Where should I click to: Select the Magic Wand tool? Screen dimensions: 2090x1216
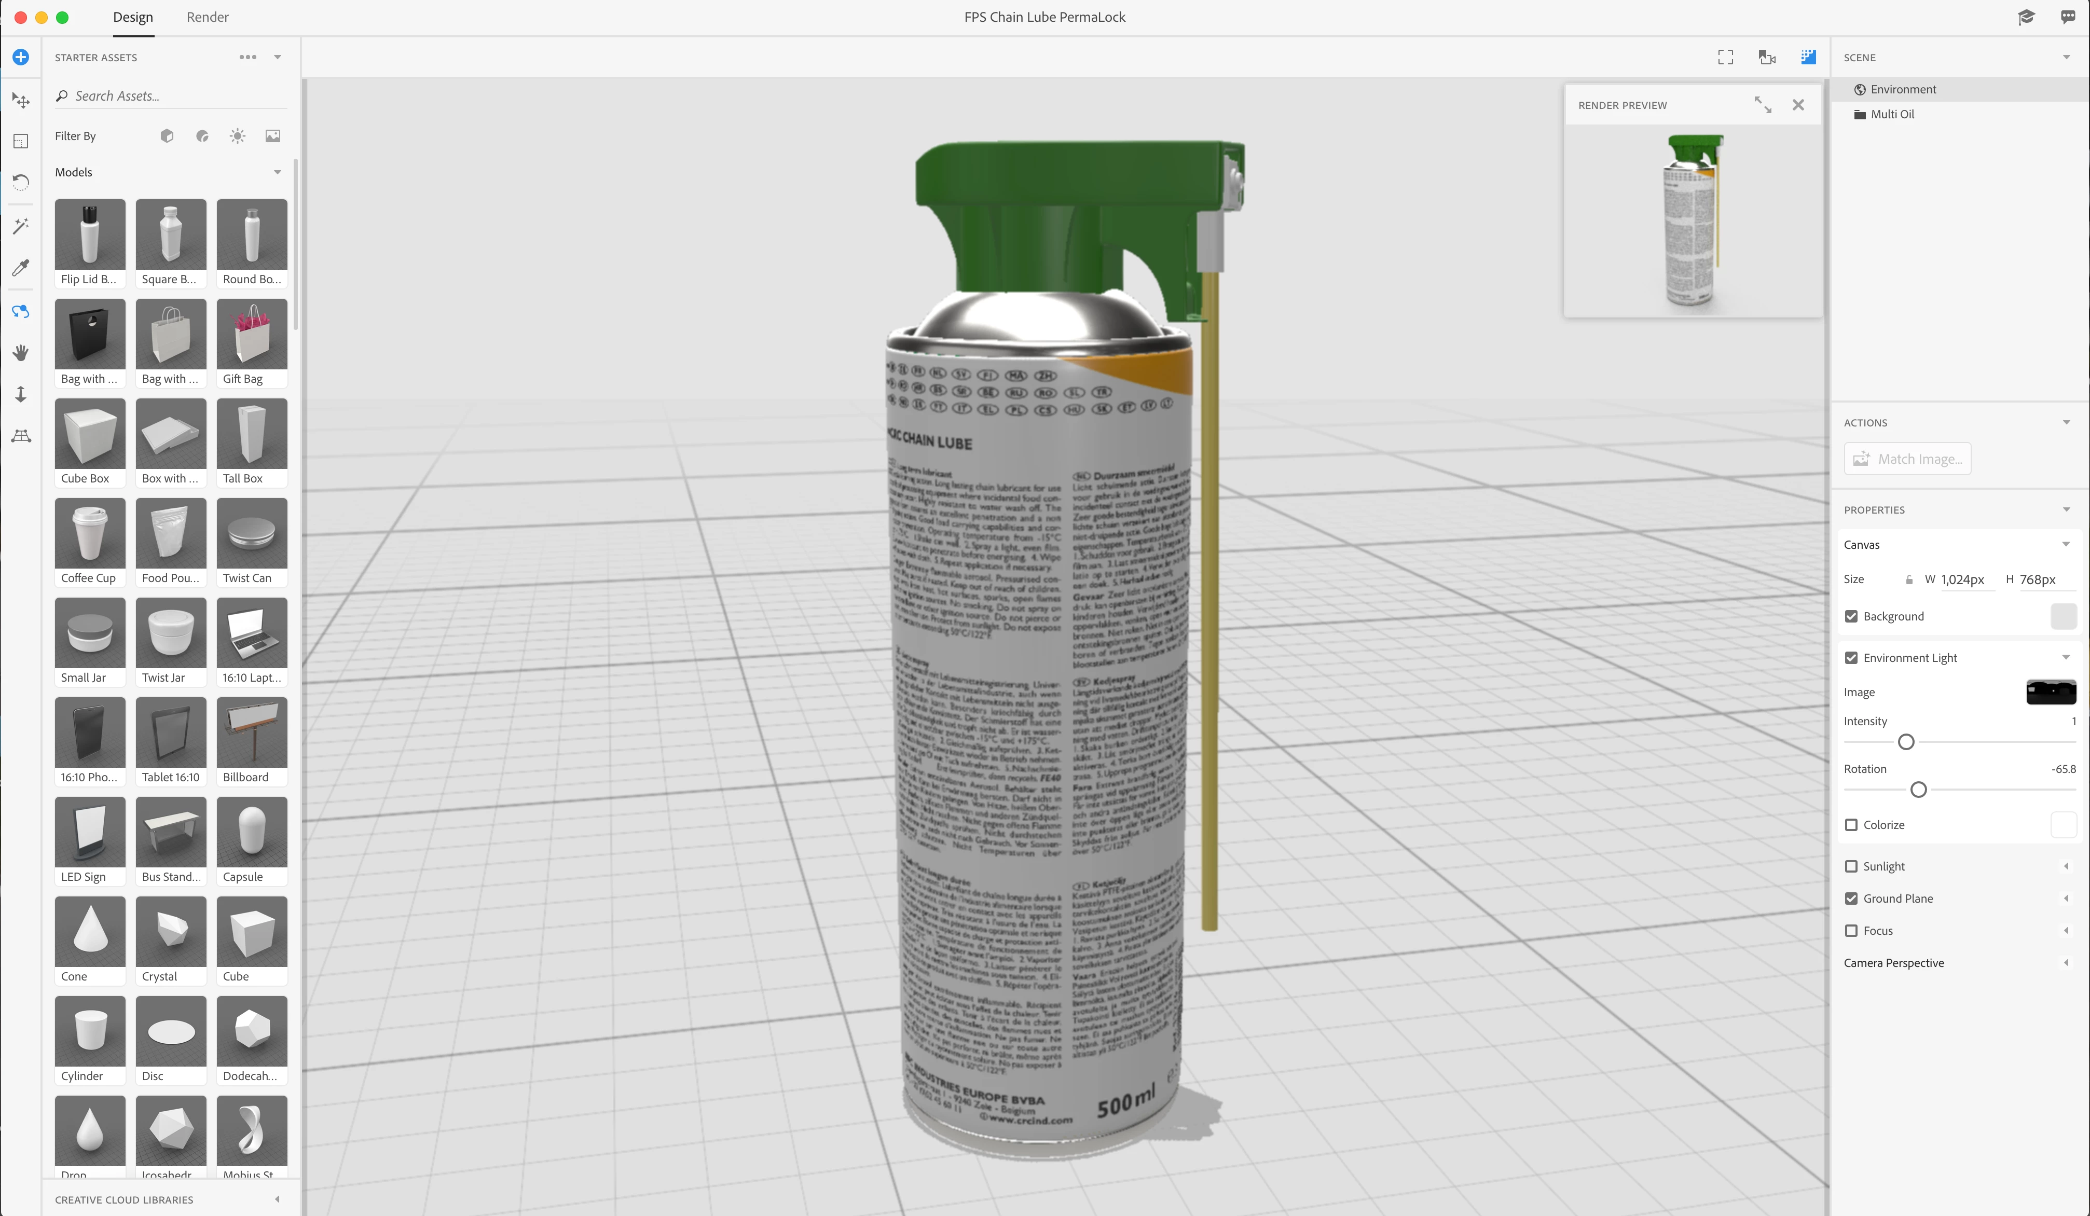click(21, 226)
